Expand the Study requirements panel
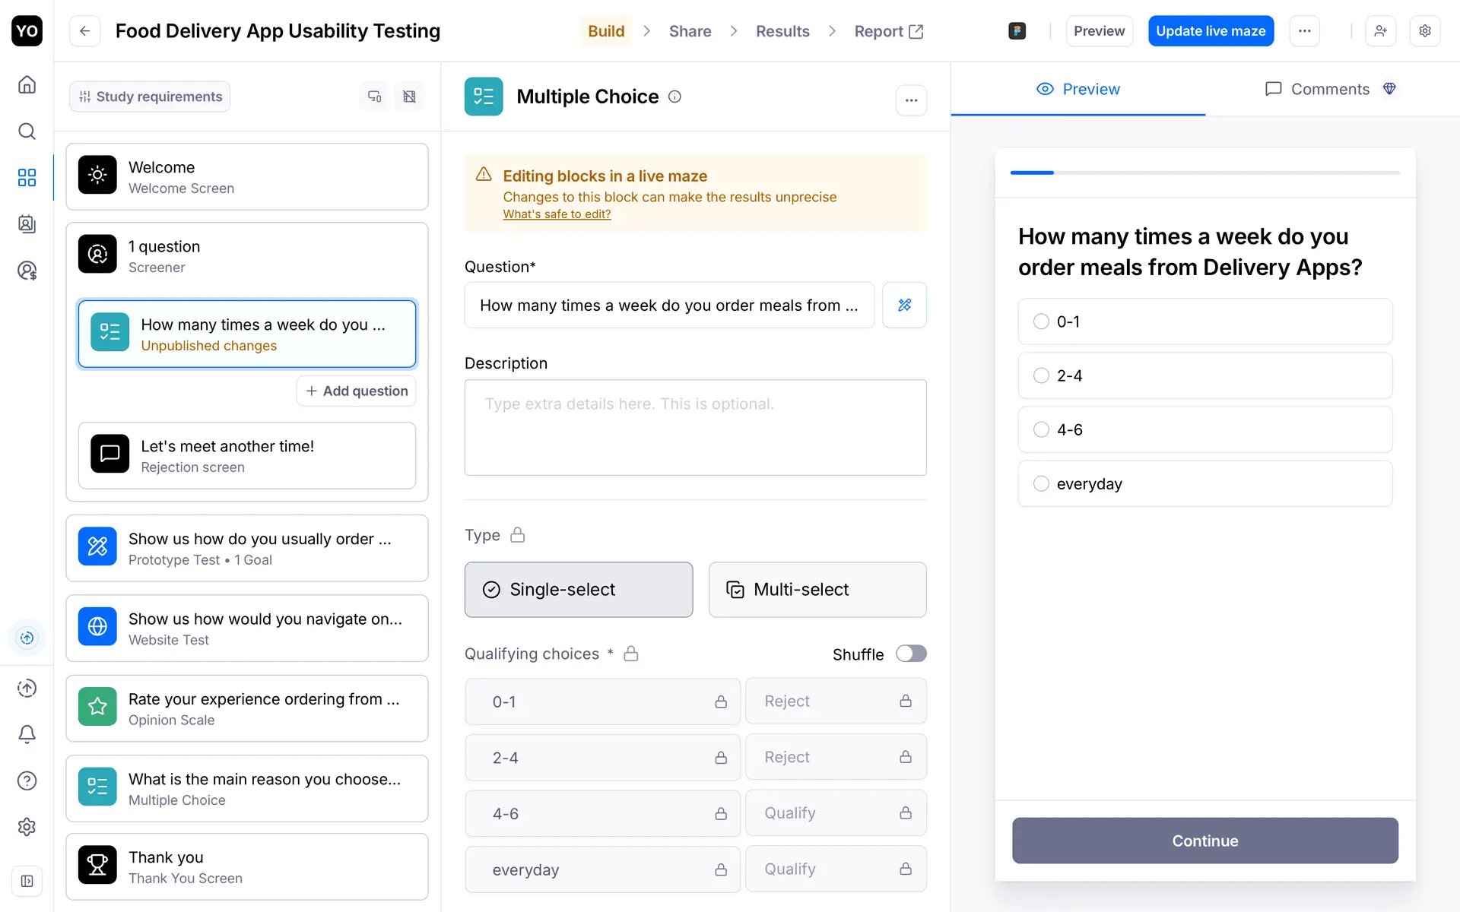Viewport: 1460px width, 912px height. [151, 97]
